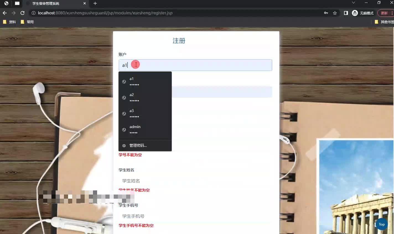Click the 账户 field label
This screenshot has height=234, width=394.
[x=122, y=54]
